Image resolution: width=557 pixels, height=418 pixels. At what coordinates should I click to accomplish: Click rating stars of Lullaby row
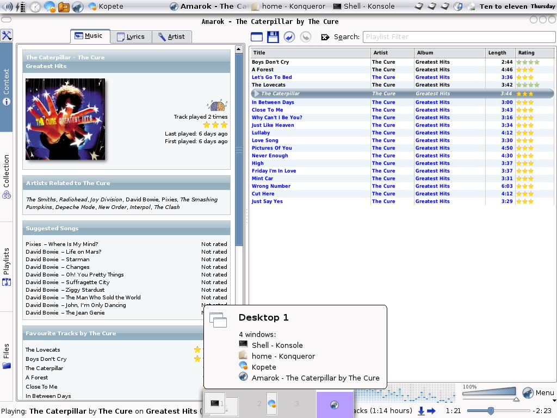click(525, 133)
